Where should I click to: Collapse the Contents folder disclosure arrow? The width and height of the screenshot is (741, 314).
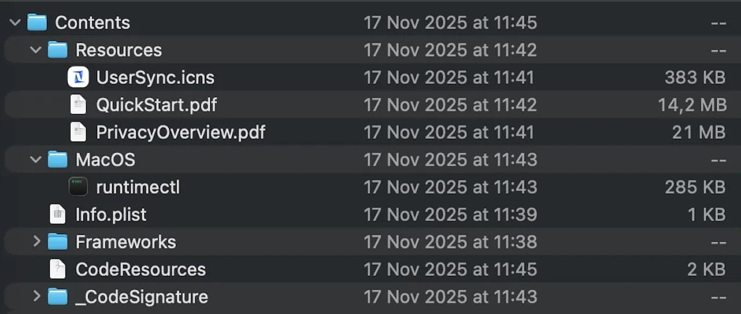[15, 23]
